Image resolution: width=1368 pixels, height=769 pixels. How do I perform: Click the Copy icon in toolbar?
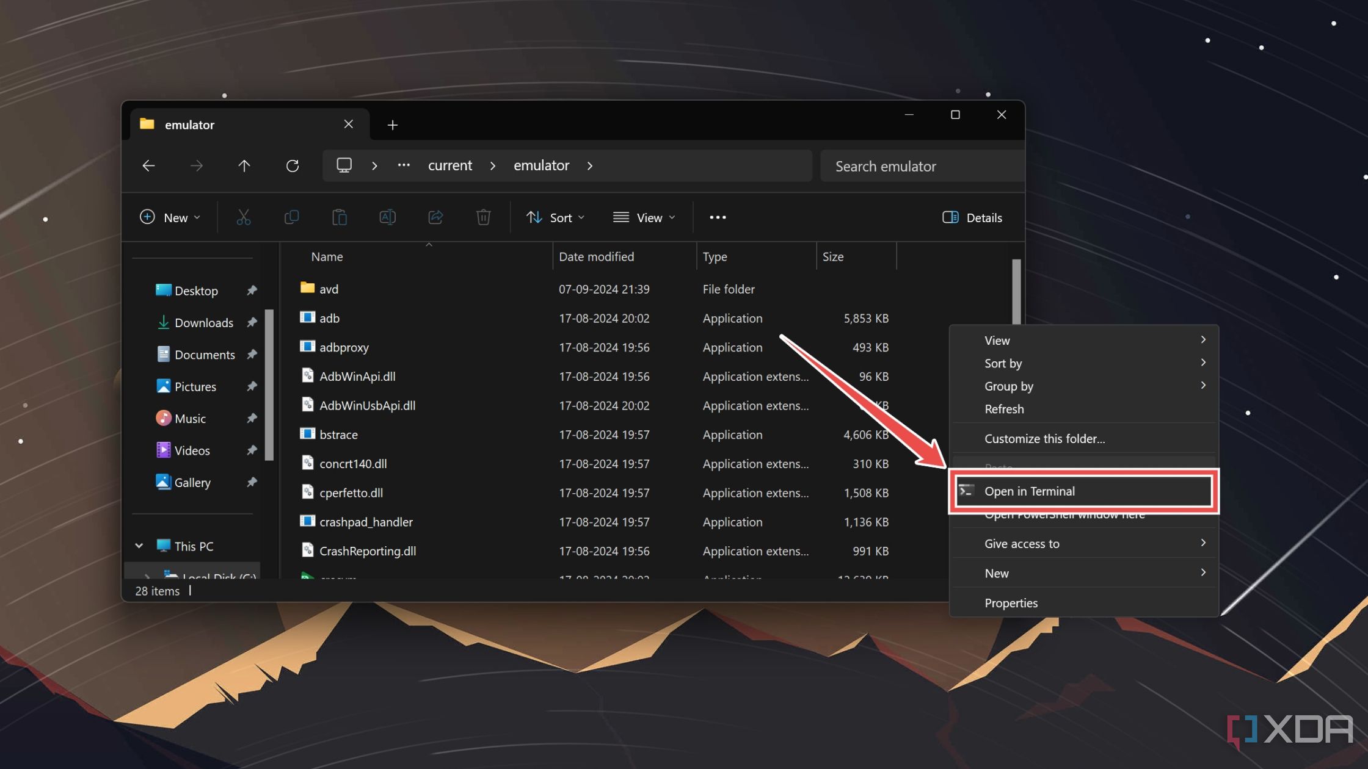(292, 218)
